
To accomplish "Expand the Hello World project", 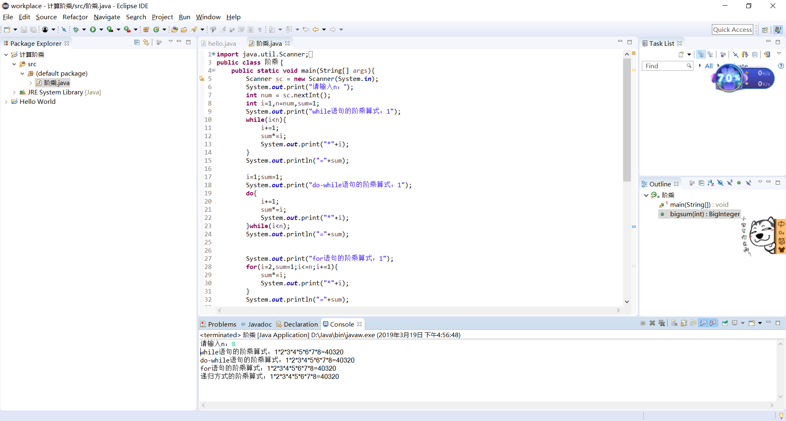I will coord(6,102).
